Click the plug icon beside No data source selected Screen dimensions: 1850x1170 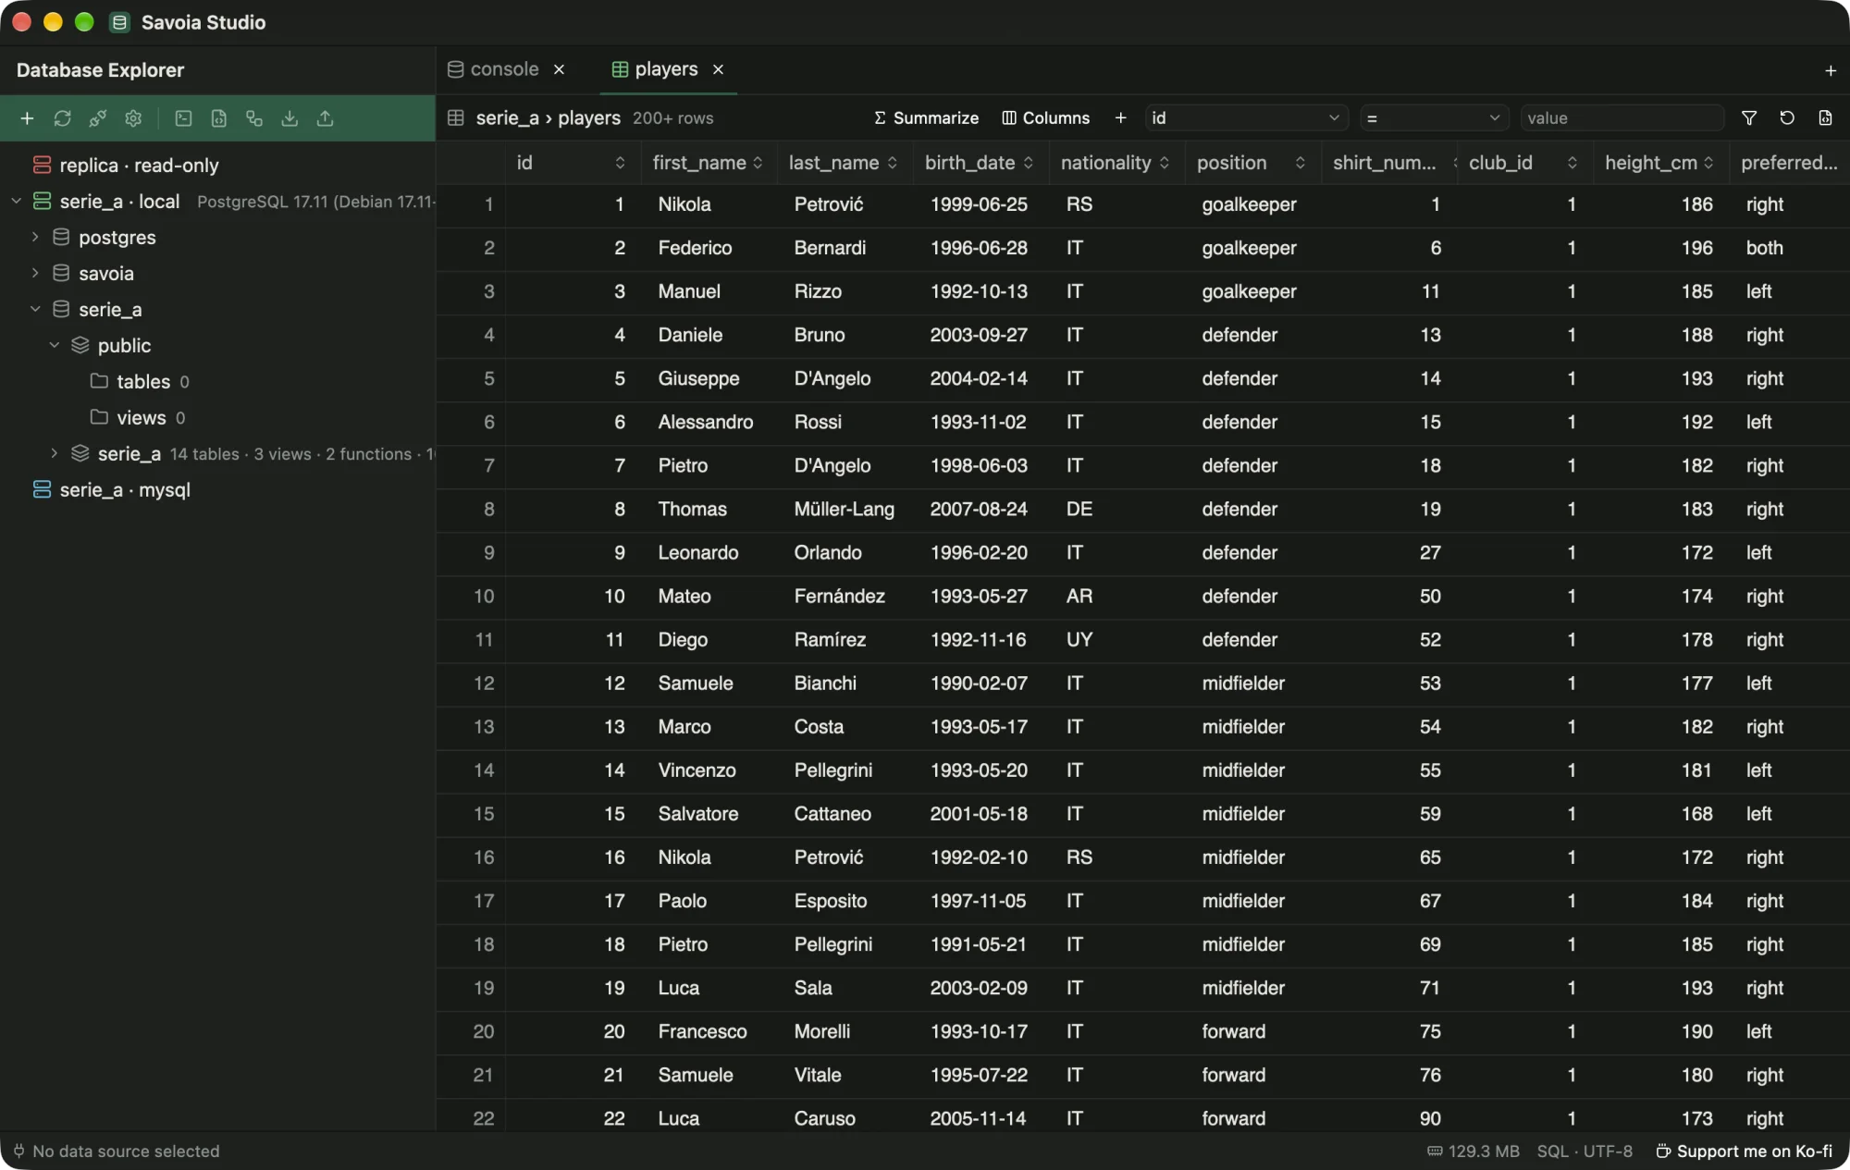18,1152
